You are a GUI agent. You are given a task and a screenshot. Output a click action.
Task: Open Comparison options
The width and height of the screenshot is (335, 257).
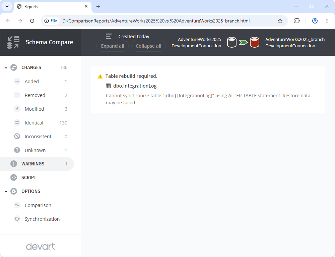tap(38, 205)
